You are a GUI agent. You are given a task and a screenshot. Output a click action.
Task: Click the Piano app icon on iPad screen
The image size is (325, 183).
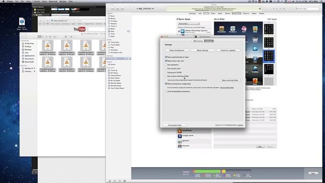click(255, 40)
